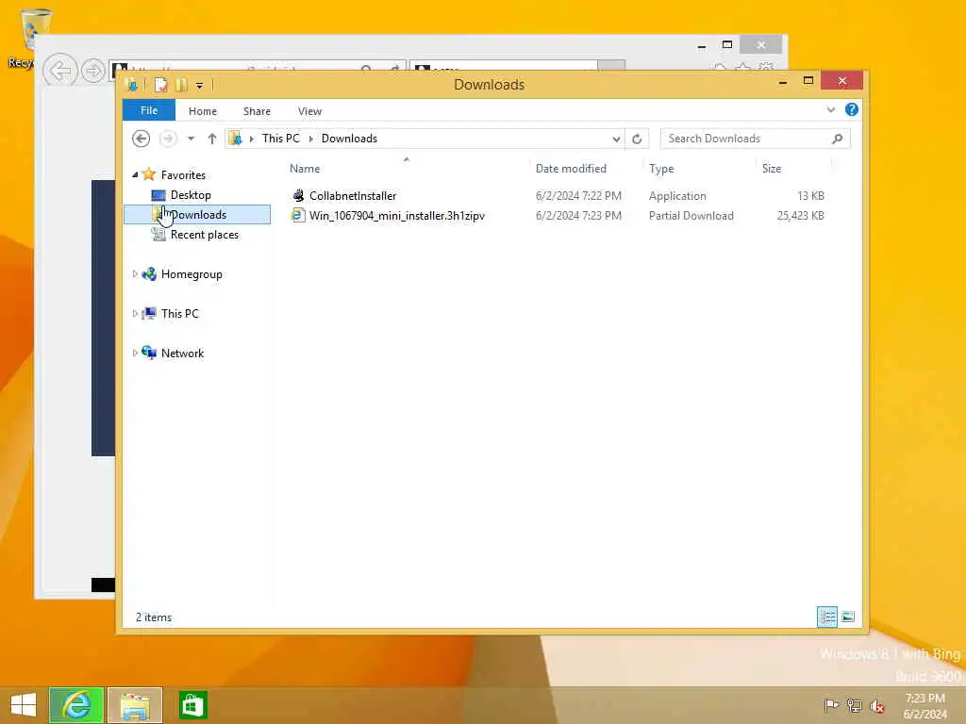Go back with the Explorer back arrow
Screen dimensions: 966x724
(142, 139)
